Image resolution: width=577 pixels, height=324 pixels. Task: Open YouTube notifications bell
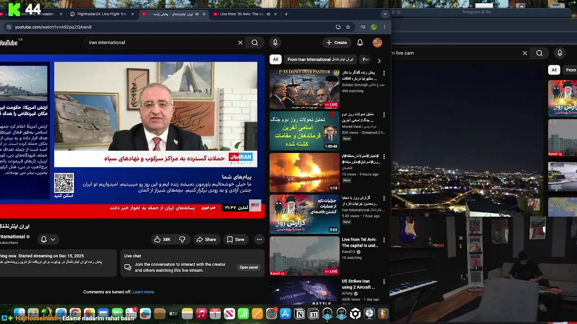pos(360,42)
